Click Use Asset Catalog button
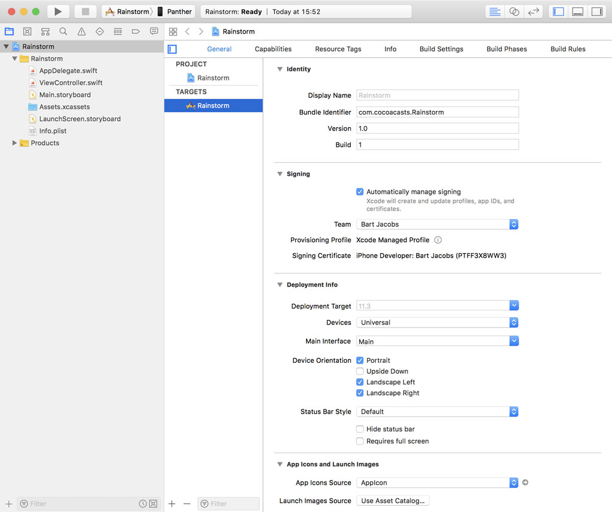Screen dimensions: 612x512 pyautogui.click(x=393, y=501)
